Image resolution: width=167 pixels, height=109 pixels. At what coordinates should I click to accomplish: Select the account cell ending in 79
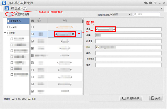click(x=65, y=27)
